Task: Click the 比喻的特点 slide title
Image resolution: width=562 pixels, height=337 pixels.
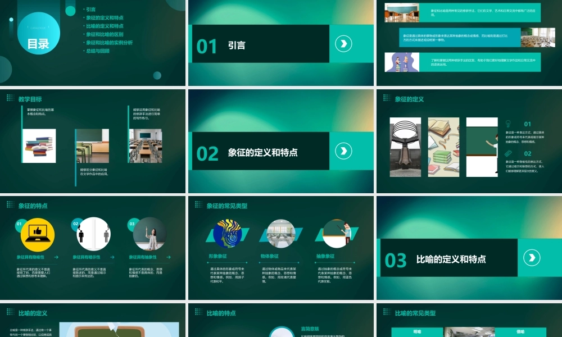Action: [221, 313]
